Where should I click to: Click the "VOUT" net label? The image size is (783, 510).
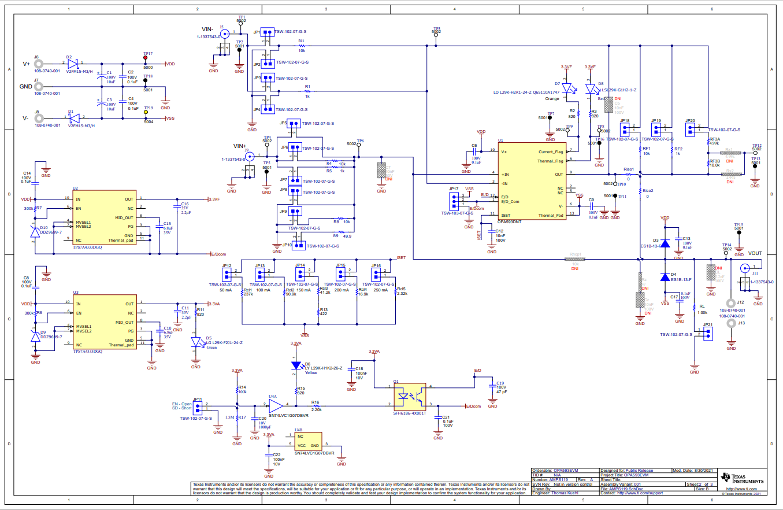(755, 253)
